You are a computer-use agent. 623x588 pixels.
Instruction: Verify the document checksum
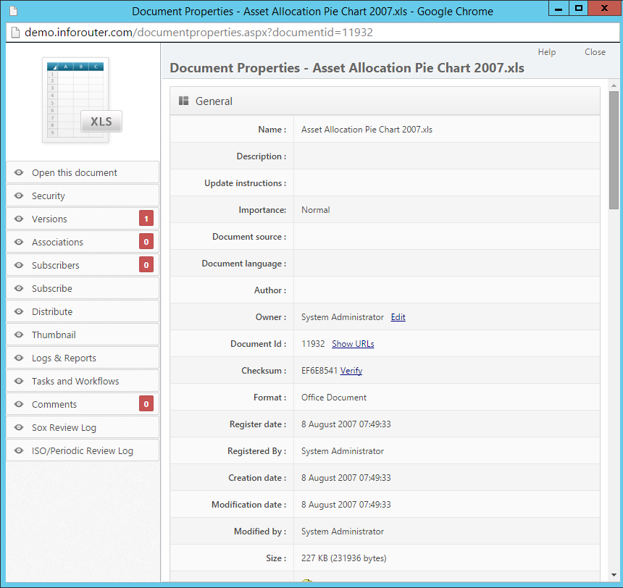(x=351, y=370)
